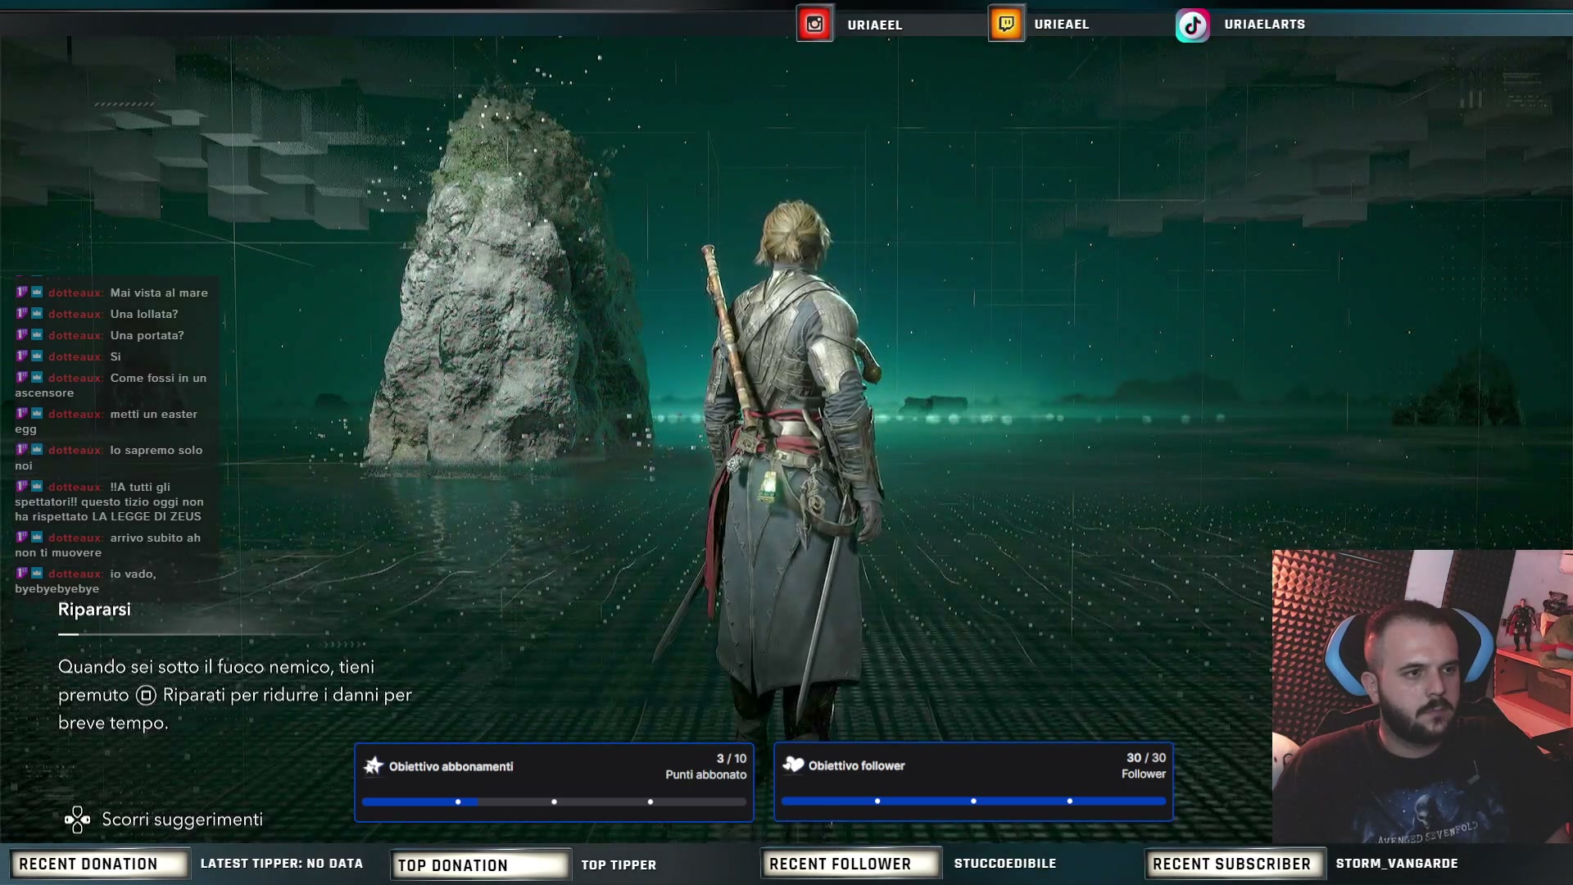The width and height of the screenshot is (1573, 885).
Task: Click the blue badge beside 'Una lollata?' message
Action: 37,313
